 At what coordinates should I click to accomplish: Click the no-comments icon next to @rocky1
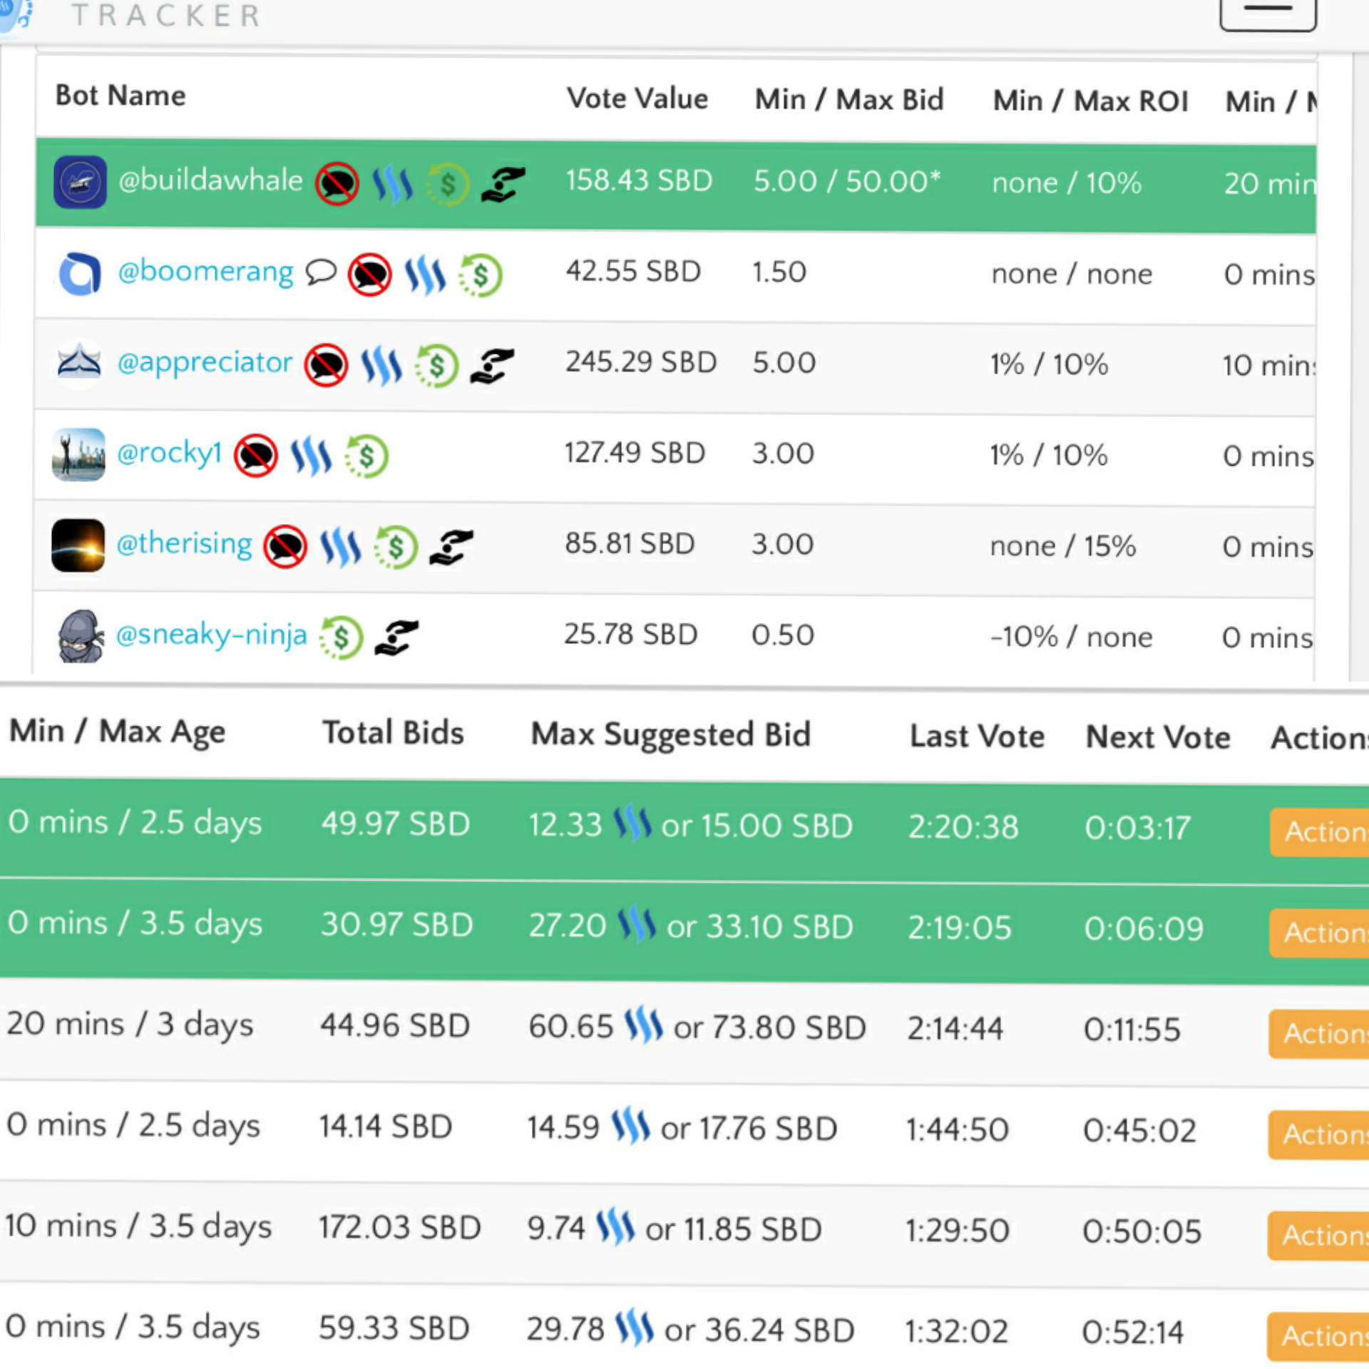tap(255, 456)
